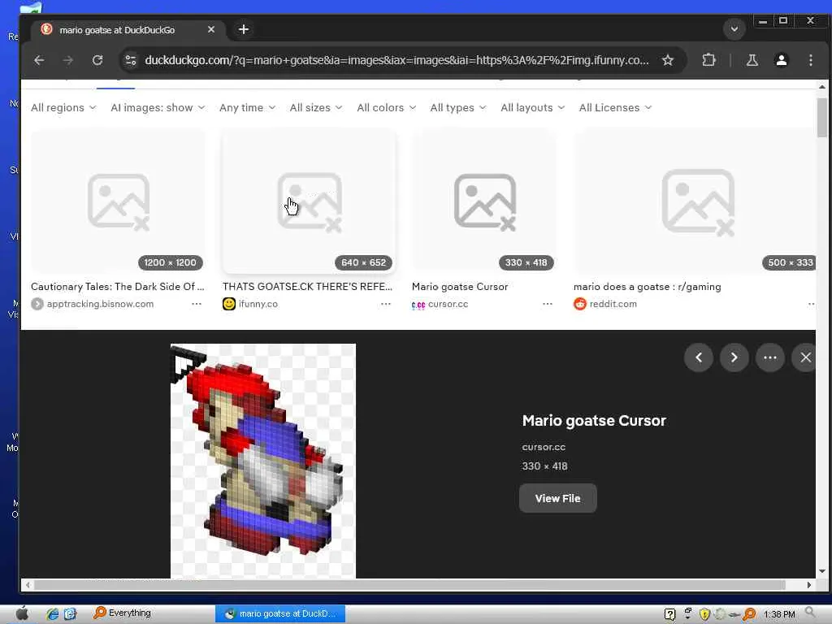Open the mario does a goatse : r/gaming title
832x624 pixels.
click(647, 287)
